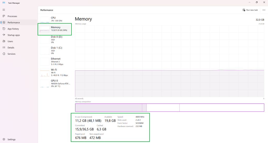Click the Settings gear icon

(4, 139)
